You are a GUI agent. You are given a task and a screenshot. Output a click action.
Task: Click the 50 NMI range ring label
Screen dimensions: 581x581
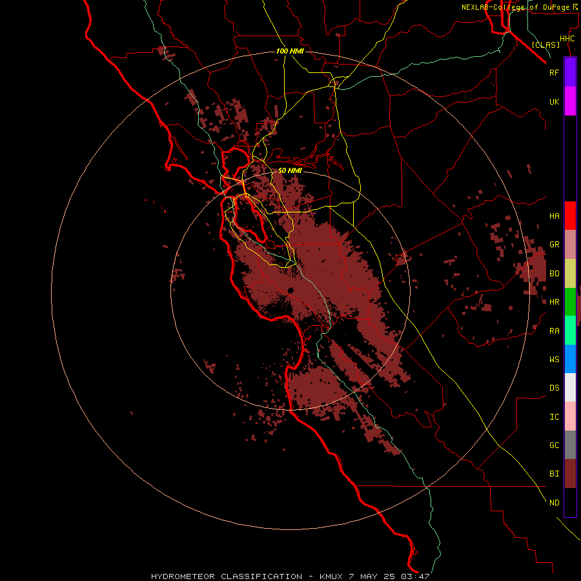[290, 170]
